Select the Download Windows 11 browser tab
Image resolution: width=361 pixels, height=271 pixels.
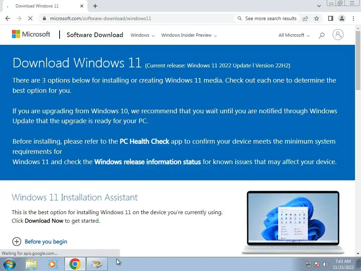[x=45, y=6]
